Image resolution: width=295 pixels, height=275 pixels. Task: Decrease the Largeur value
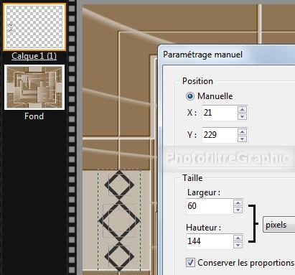238,210
